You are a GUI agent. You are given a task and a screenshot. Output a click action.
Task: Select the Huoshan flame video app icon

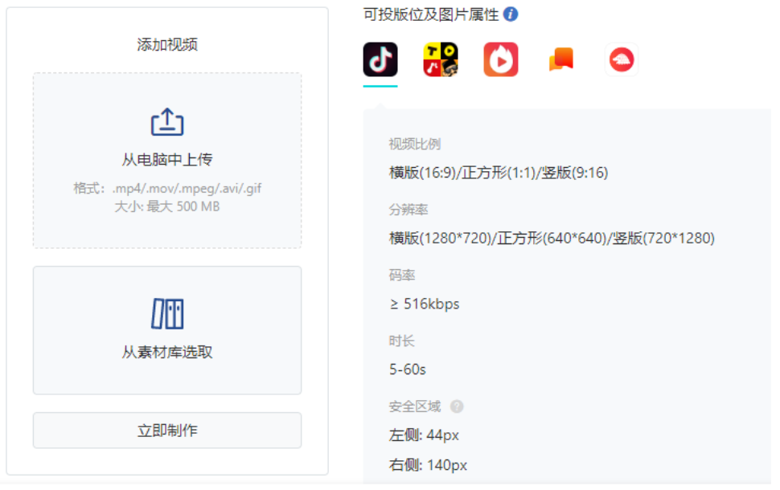[x=500, y=59]
